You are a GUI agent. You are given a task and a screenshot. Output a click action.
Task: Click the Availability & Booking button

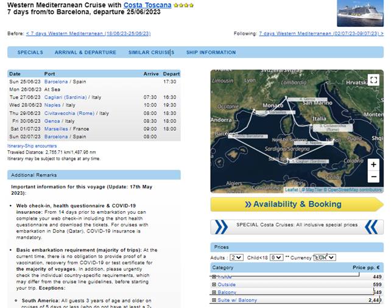[297, 205]
